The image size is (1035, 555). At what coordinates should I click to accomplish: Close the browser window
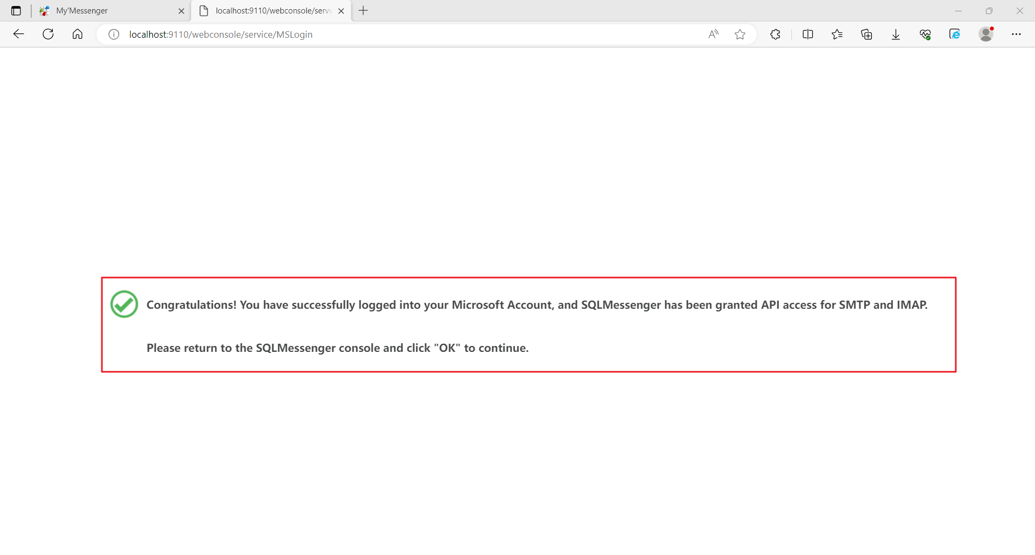point(1020,11)
